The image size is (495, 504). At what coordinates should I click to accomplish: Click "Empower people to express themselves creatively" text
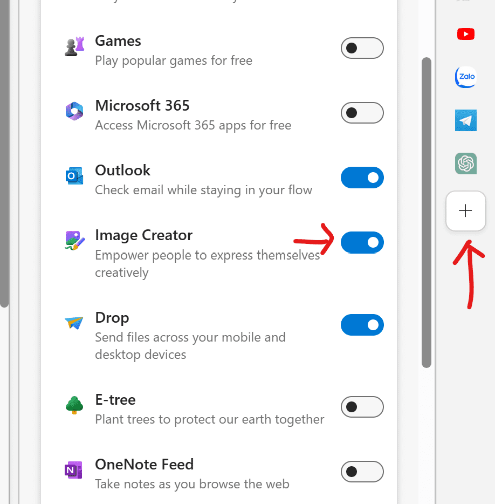tap(208, 264)
